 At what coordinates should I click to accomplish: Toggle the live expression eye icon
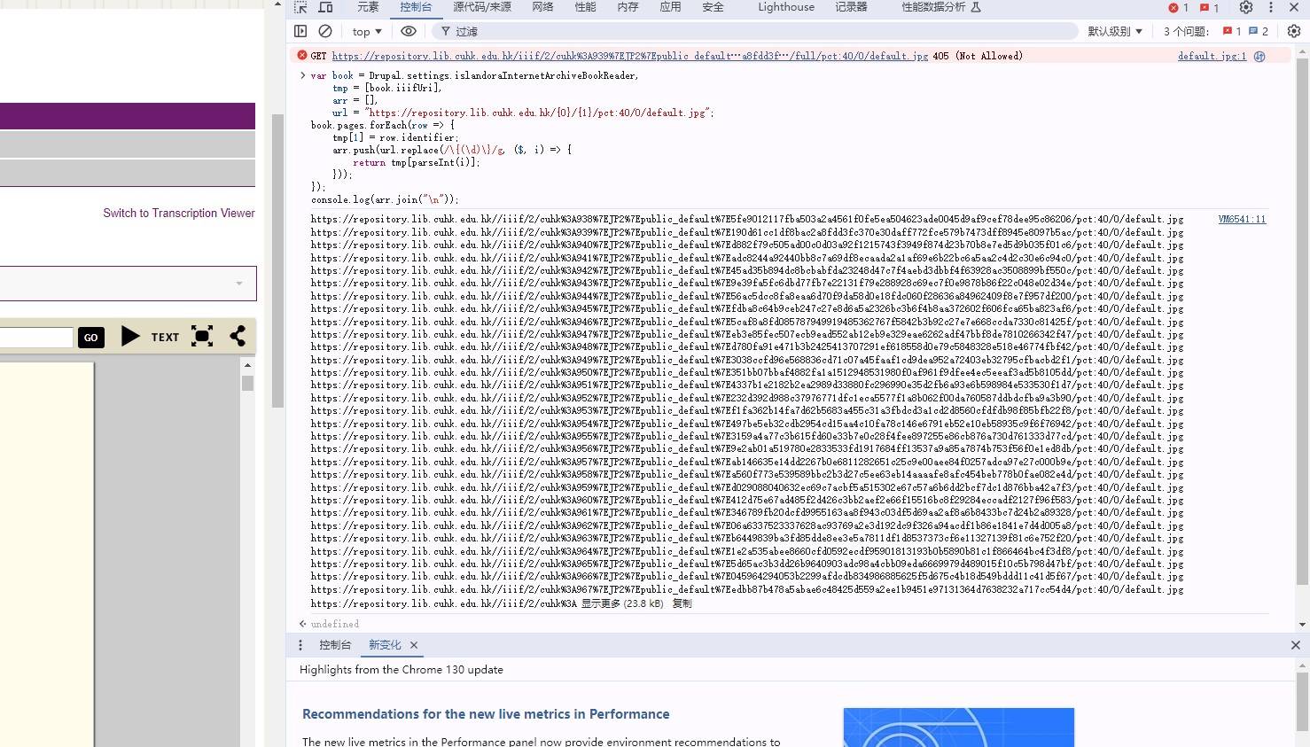(409, 31)
